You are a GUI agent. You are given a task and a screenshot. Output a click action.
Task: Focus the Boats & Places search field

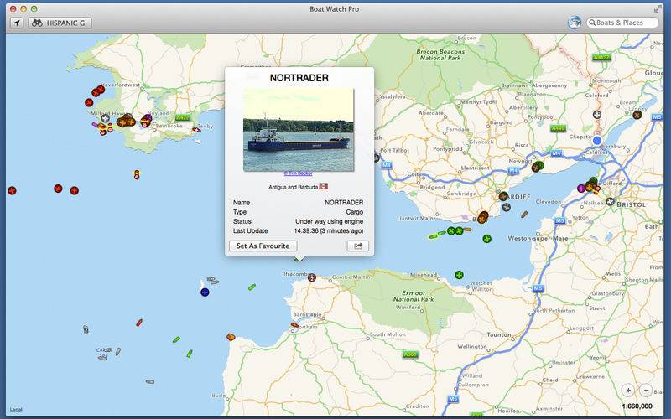point(622,23)
